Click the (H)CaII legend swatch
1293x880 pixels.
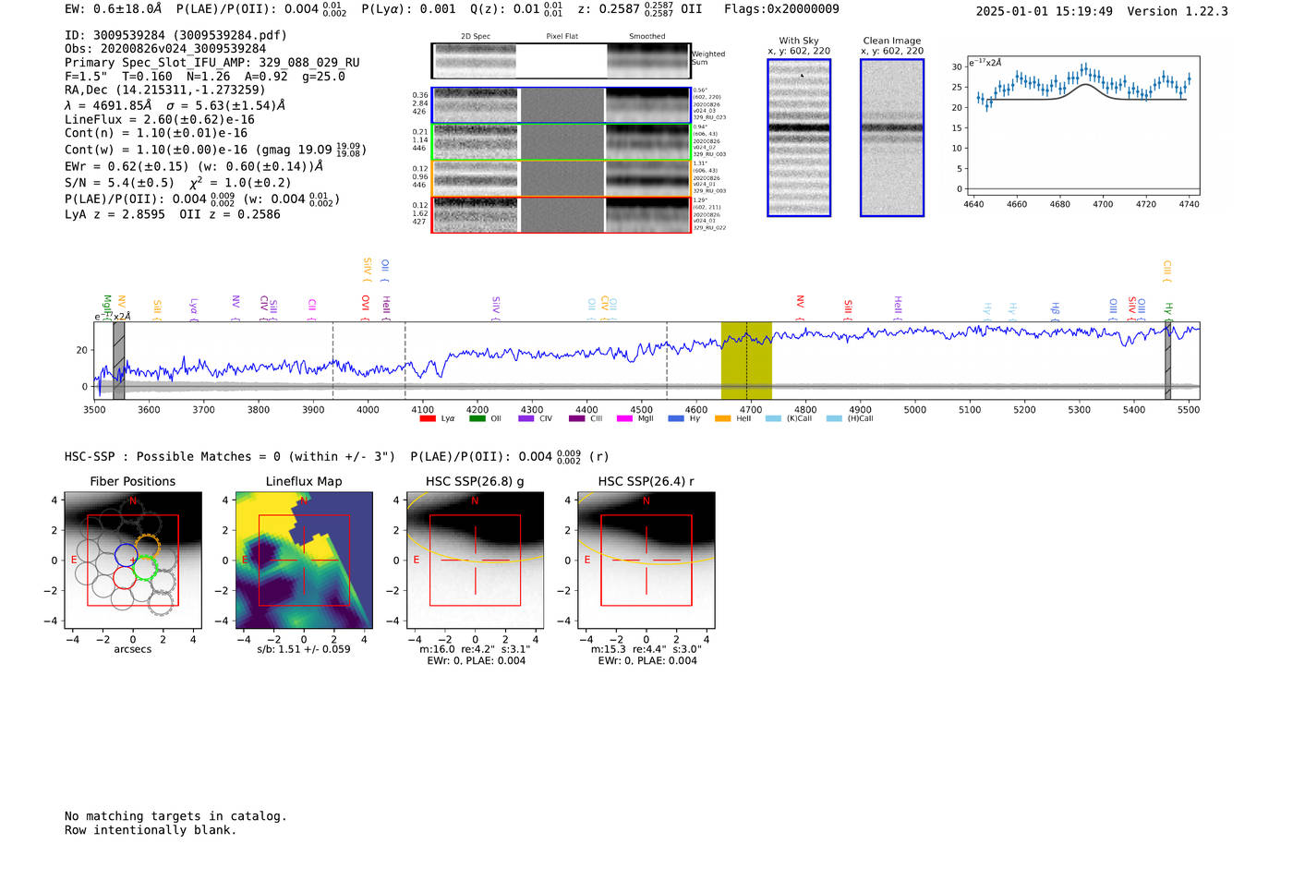(834, 418)
